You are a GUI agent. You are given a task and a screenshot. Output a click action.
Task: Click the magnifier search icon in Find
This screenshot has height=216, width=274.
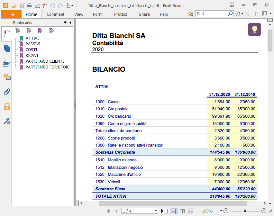(230, 14)
